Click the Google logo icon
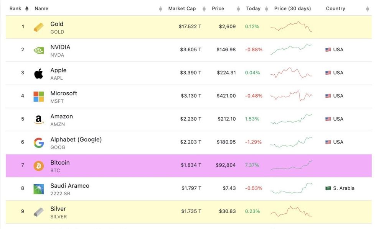Viewport: 376px width, 229px height. tap(39, 143)
